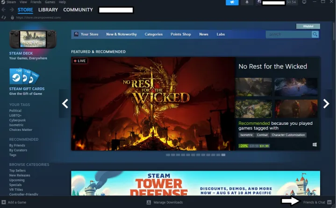Expand the Your Store menu

click(88, 34)
